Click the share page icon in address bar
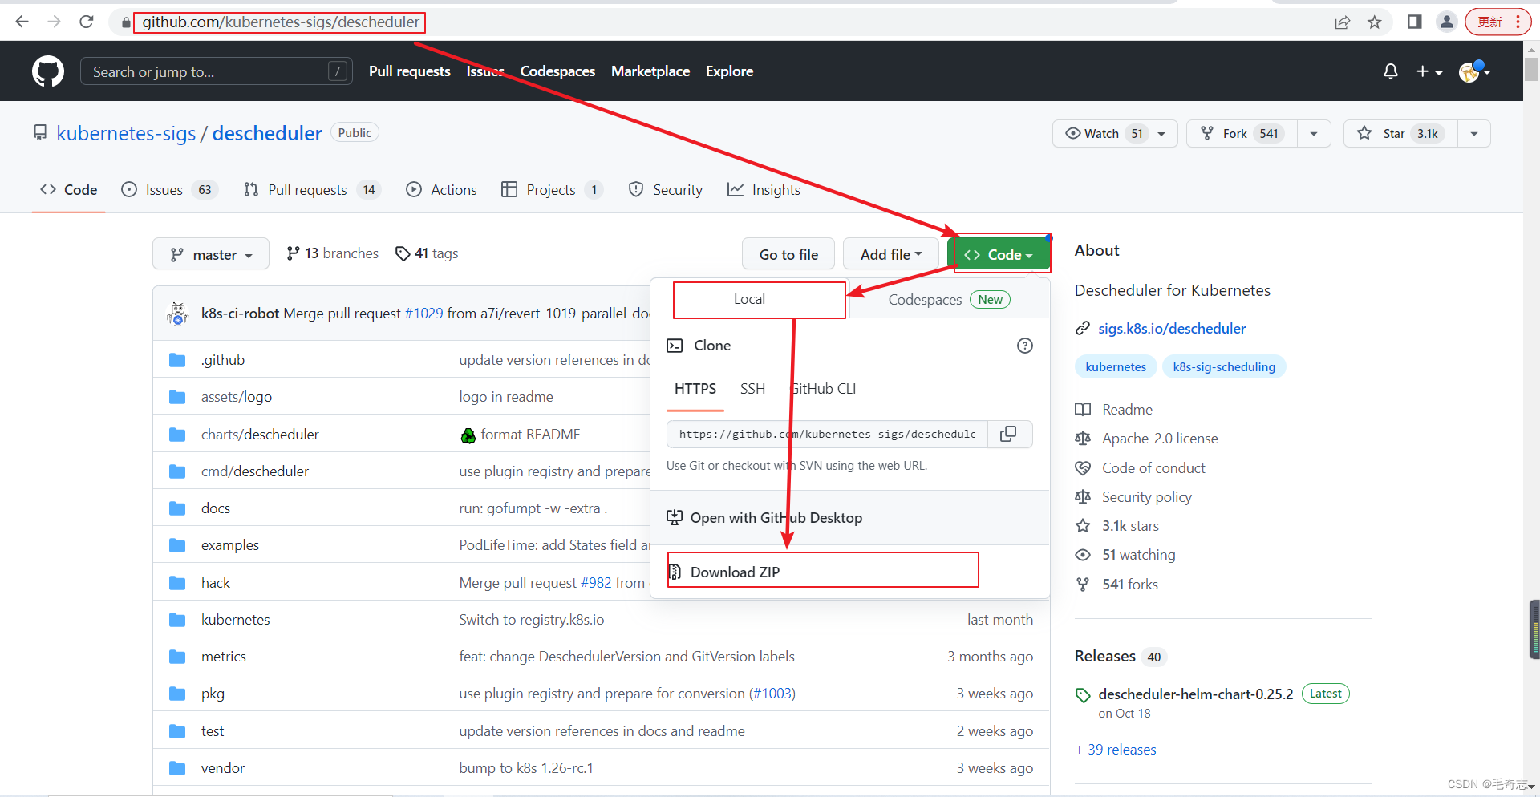This screenshot has height=797, width=1540. [x=1343, y=22]
